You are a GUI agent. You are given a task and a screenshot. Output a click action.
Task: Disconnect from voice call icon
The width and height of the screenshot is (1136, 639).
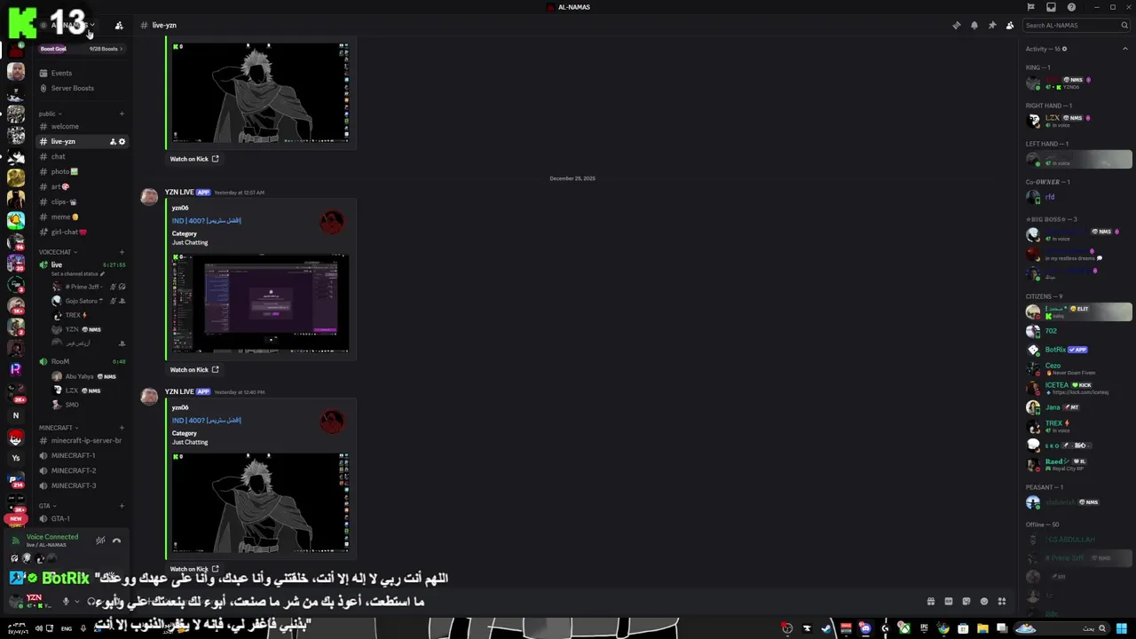point(116,540)
